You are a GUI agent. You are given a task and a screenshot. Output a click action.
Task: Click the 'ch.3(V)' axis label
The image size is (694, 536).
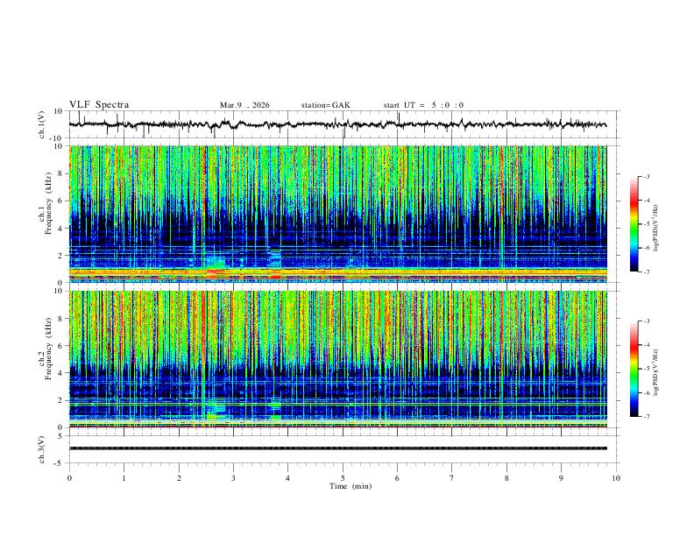[42, 449]
